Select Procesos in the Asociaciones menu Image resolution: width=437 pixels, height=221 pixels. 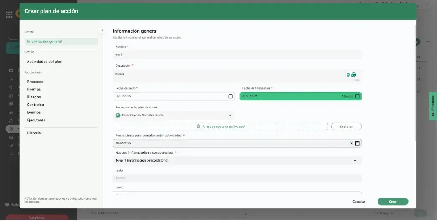[x=35, y=82]
